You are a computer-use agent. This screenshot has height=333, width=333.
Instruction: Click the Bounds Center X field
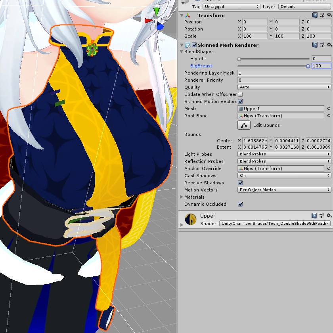(x=255, y=141)
